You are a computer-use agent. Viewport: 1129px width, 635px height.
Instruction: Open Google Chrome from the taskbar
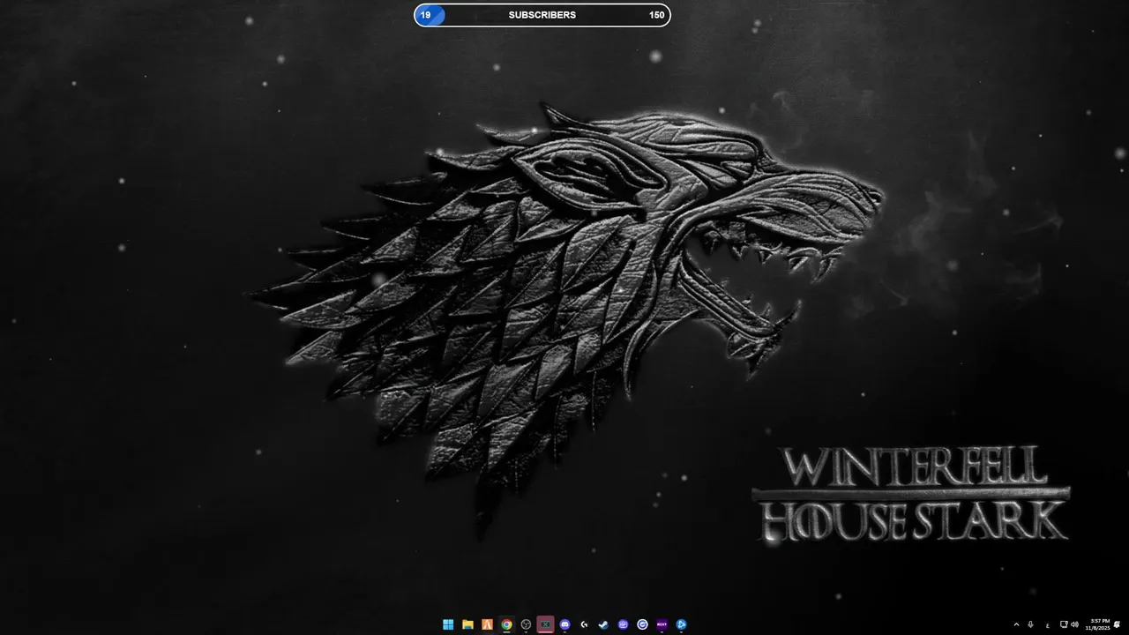pyautogui.click(x=506, y=624)
